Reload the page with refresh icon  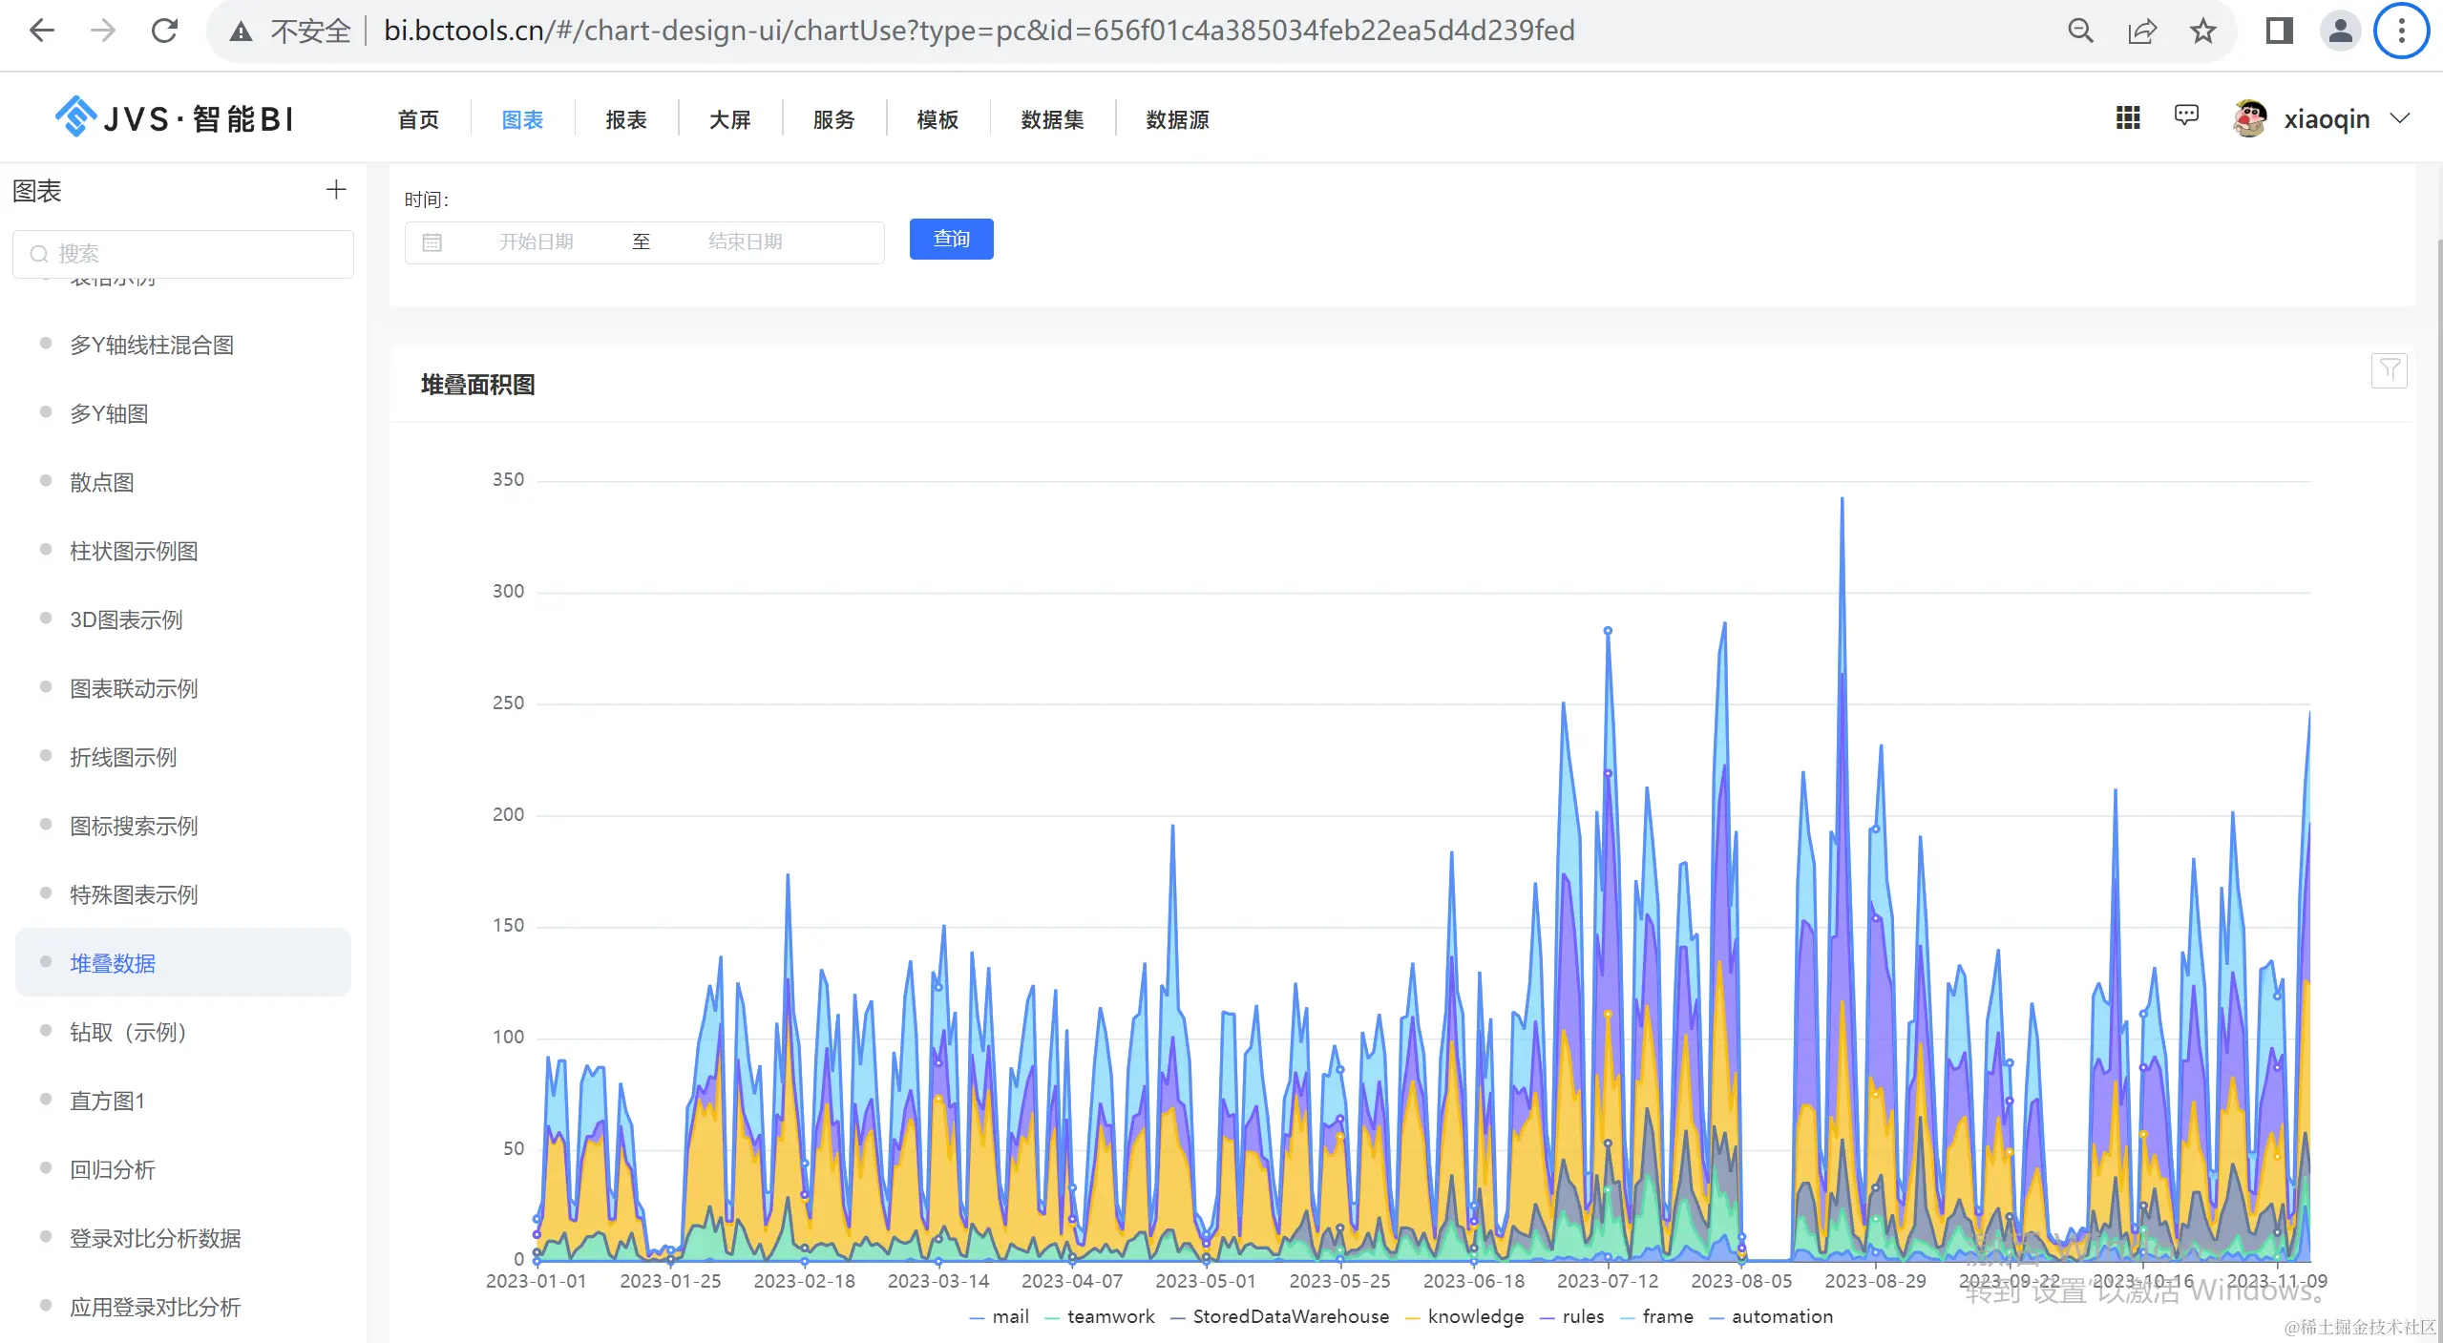click(x=165, y=31)
